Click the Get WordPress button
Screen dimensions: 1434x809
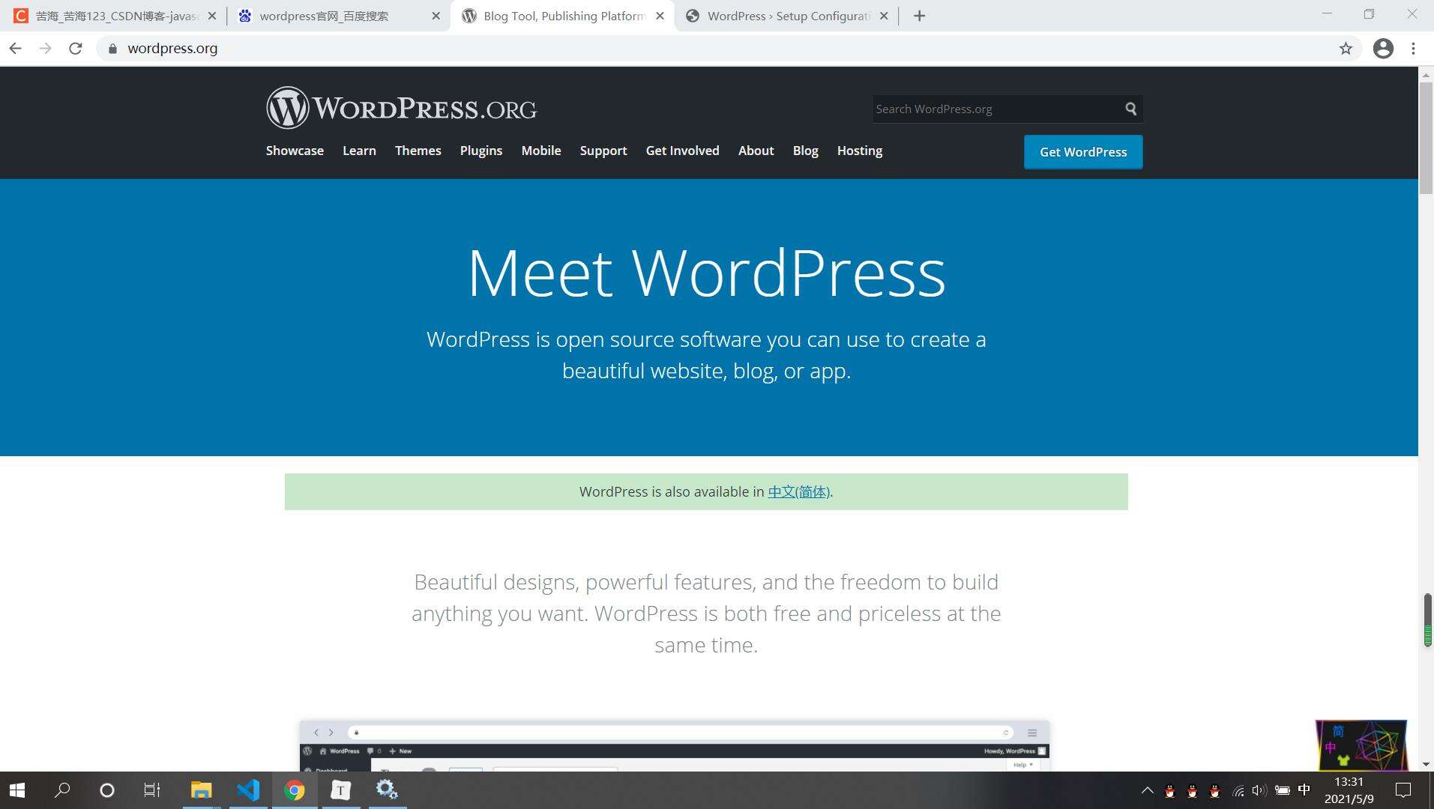(1083, 152)
